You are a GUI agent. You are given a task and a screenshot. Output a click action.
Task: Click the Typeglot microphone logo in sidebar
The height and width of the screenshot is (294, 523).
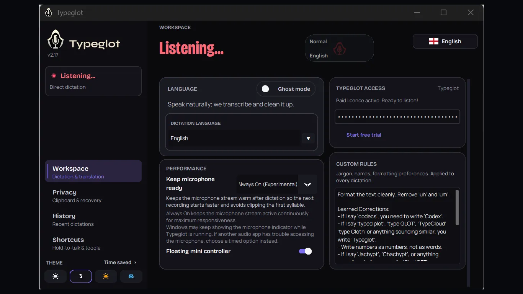56,39
